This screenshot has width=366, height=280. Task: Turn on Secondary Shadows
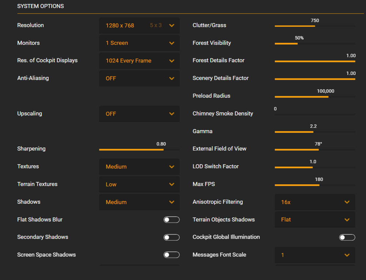[171, 237]
